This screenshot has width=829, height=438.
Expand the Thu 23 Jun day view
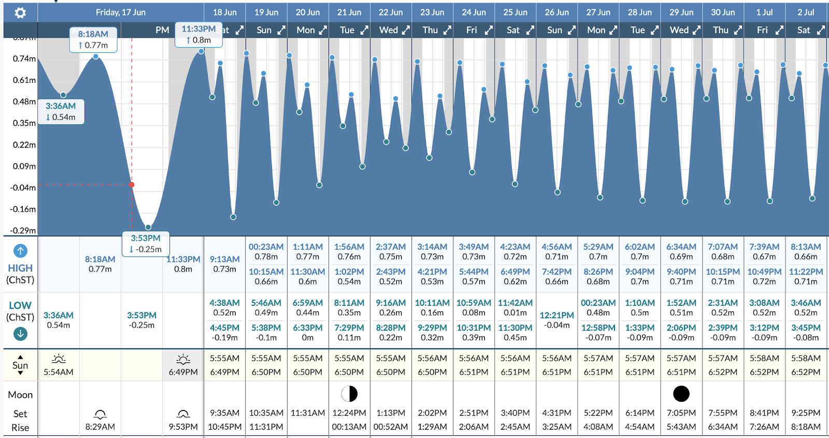tap(447, 30)
